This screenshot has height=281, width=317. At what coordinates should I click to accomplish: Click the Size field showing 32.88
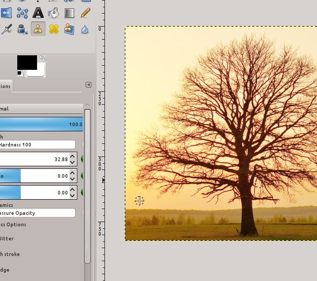pyautogui.click(x=34, y=160)
